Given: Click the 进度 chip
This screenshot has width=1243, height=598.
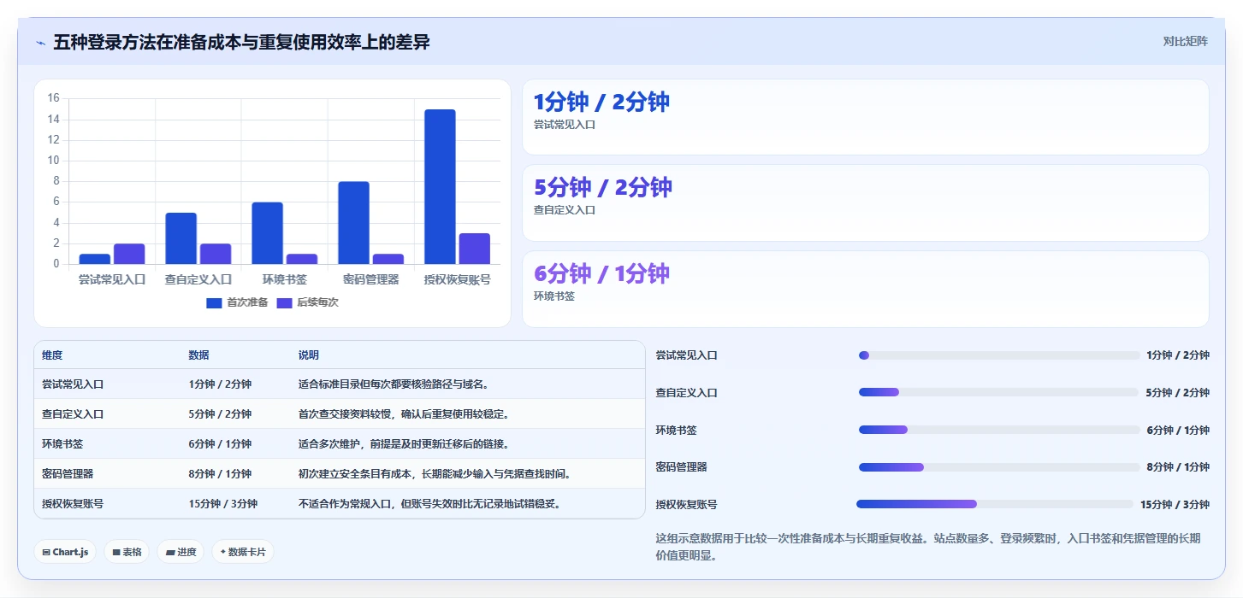Looking at the screenshot, I should tap(181, 552).
